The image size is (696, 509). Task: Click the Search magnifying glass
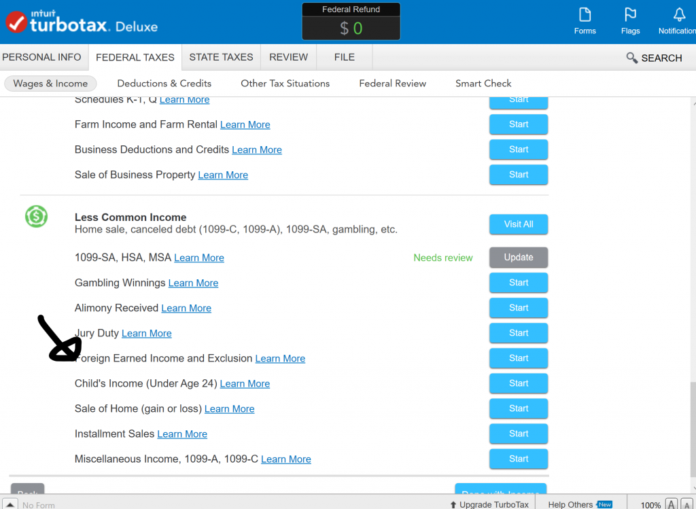[632, 58]
